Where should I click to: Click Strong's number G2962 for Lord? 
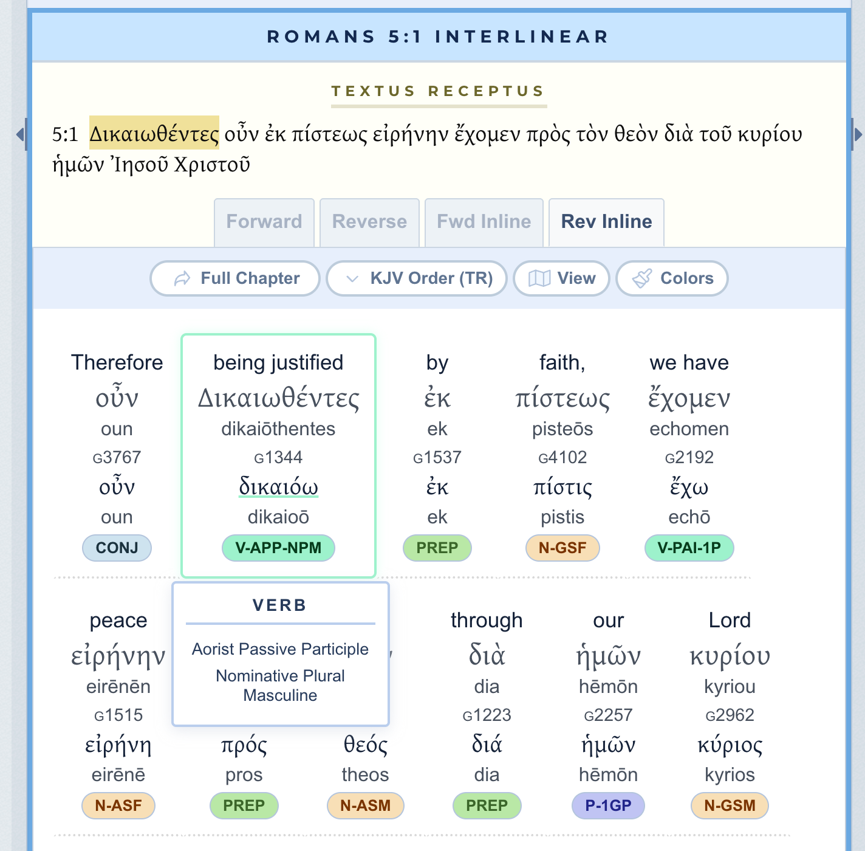(730, 715)
